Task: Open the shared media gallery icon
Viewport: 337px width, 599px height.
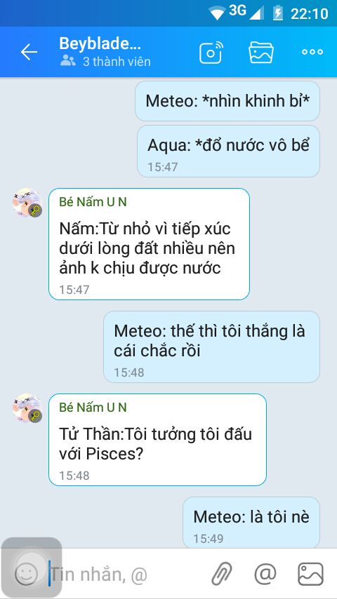Action: pyautogui.click(x=261, y=52)
